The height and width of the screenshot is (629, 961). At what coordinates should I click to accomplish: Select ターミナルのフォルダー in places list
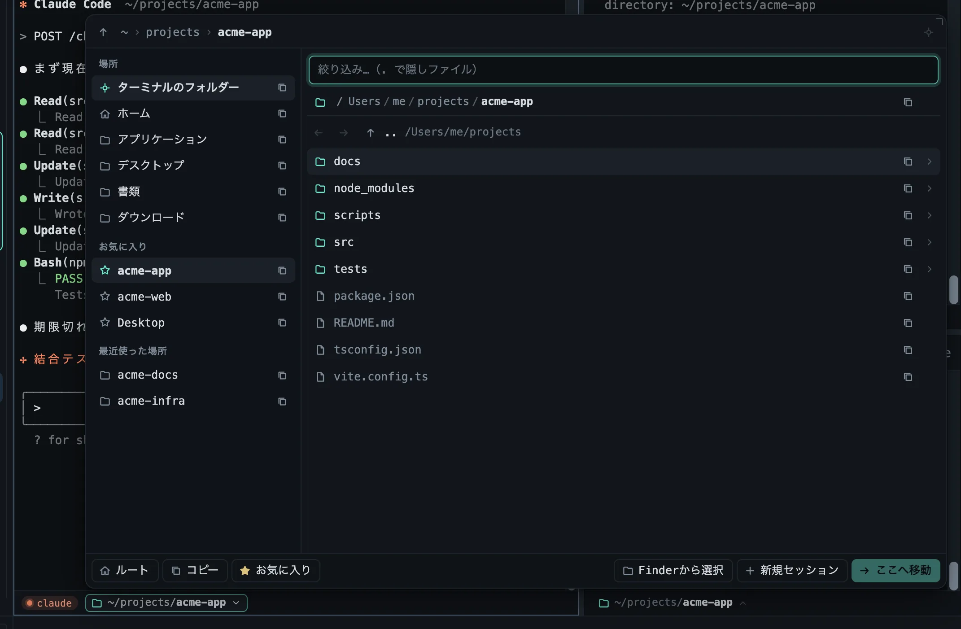pos(193,87)
